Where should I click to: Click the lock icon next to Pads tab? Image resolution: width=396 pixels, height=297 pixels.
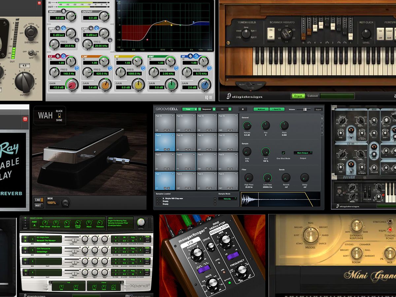(195, 109)
